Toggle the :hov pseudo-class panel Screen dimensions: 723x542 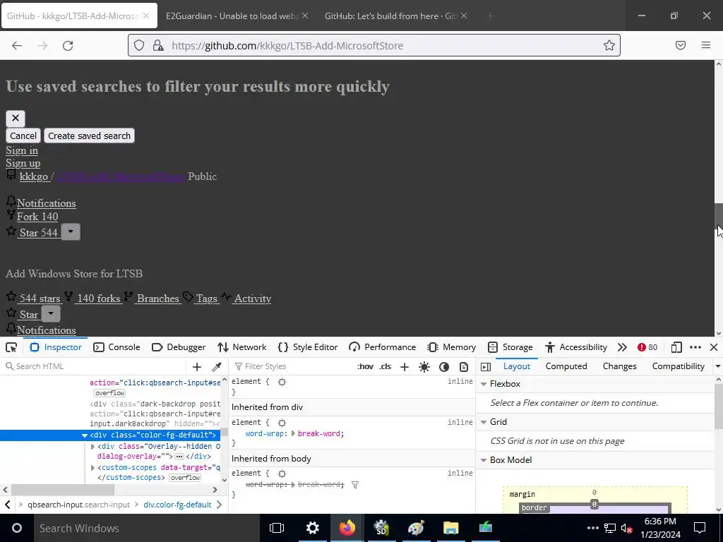click(x=365, y=366)
